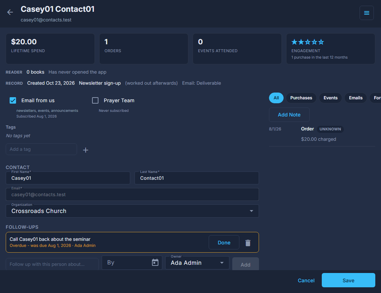This screenshot has height=293, width=381.
Task: Click the Email: Deliverable status text
Action: pos(202,83)
